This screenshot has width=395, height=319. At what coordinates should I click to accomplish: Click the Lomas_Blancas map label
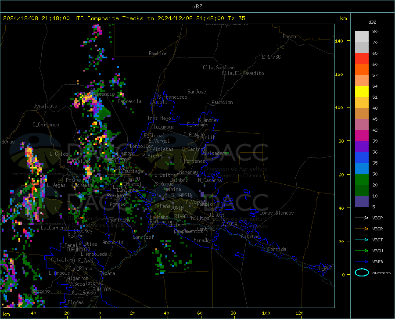tap(276, 213)
